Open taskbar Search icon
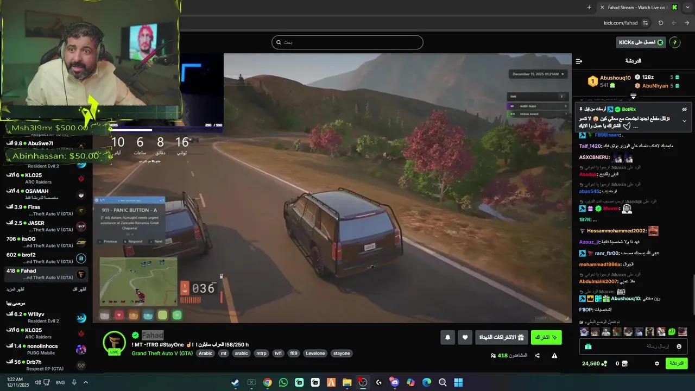 [443, 382]
